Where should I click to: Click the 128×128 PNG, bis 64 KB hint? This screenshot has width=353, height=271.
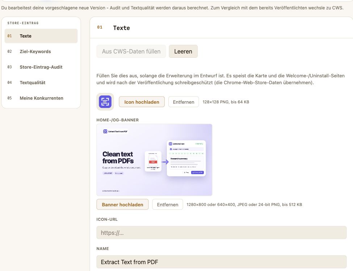[x=226, y=102]
